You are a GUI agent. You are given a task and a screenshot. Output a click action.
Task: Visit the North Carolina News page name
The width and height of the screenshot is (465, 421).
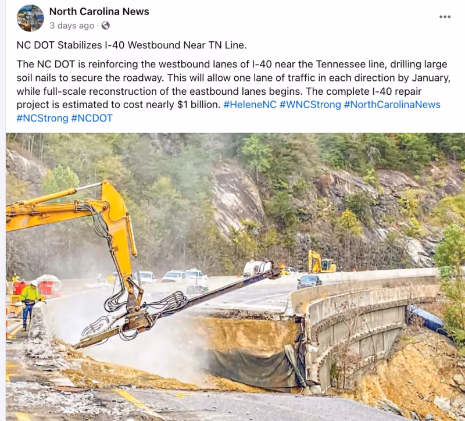click(x=99, y=11)
